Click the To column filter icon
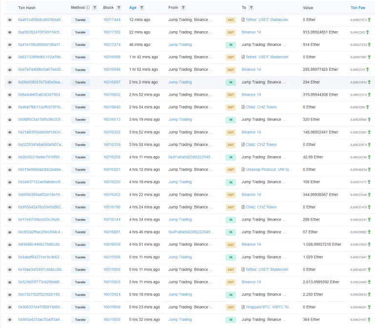 (x=251, y=8)
